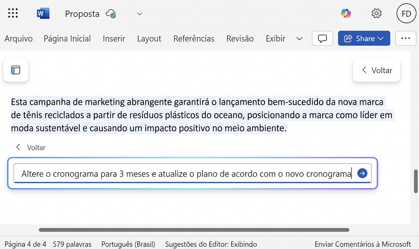Click the 579 palavras word count
Screen dimensions: 419x249
72,244
